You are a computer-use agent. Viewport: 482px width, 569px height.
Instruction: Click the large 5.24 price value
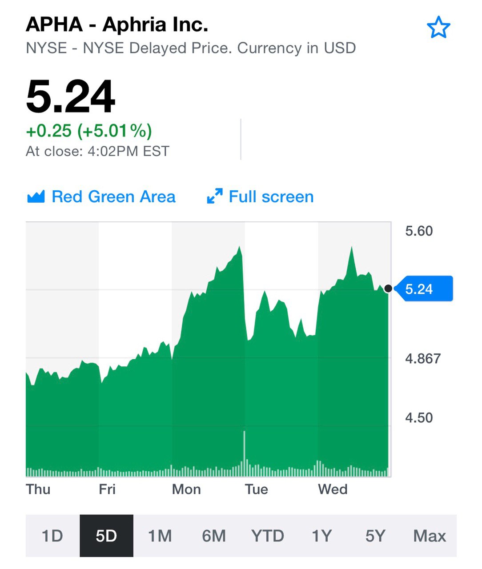click(71, 96)
